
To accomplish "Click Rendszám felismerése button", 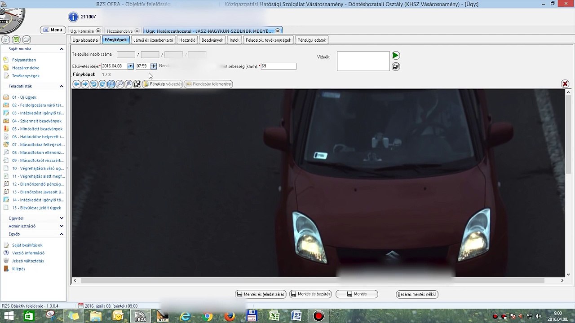I will pos(208,84).
